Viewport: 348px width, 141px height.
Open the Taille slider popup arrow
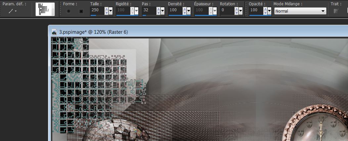coord(111,11)
